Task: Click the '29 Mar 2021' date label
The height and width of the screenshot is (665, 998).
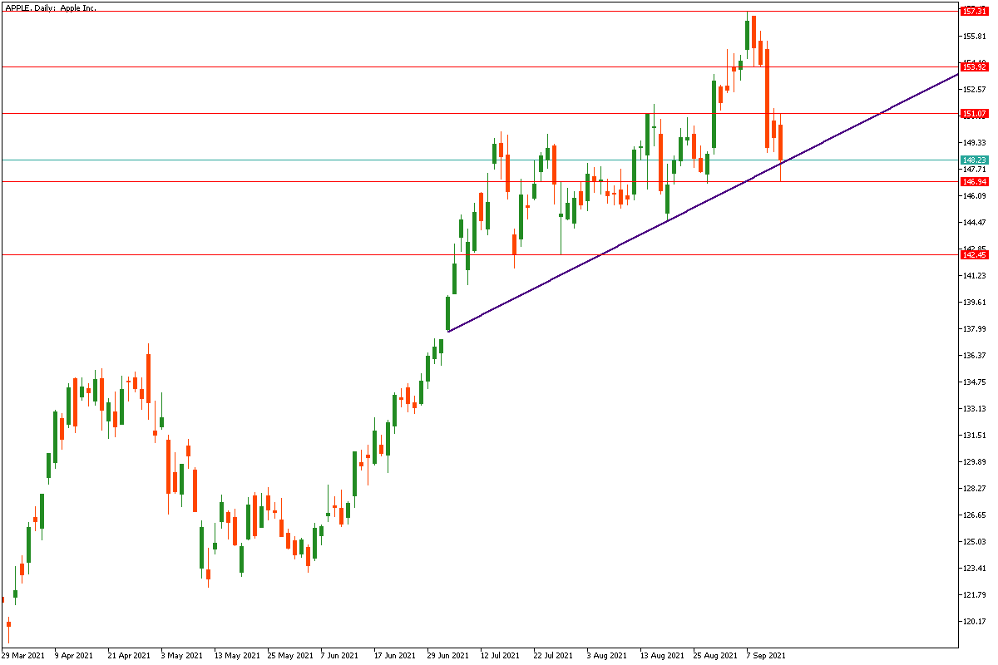Action: (x=24, y=655)
